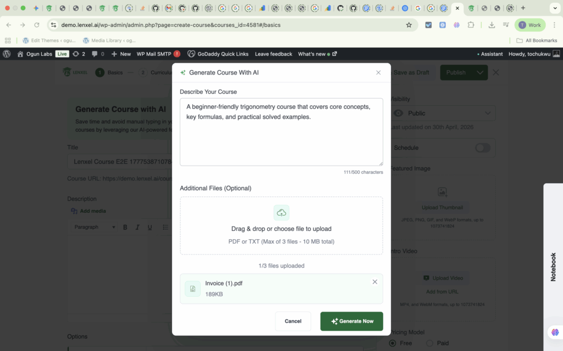Open GoDaddy Quick Links menu

pos(218,54)
